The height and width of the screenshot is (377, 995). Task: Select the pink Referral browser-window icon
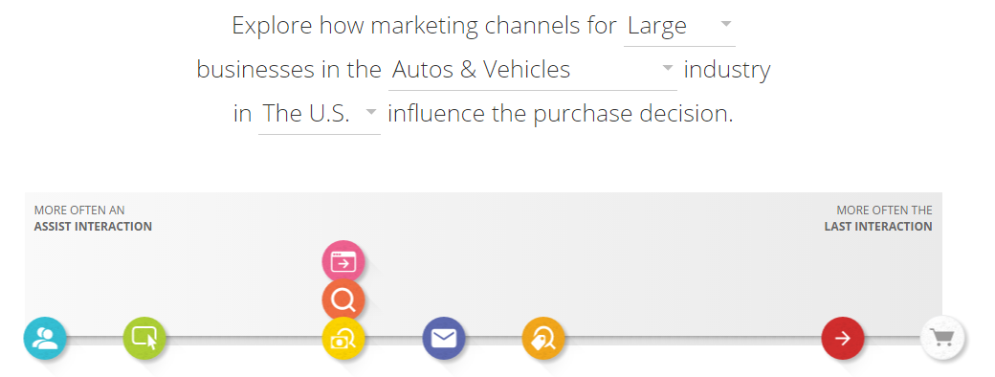click(343, 261)
